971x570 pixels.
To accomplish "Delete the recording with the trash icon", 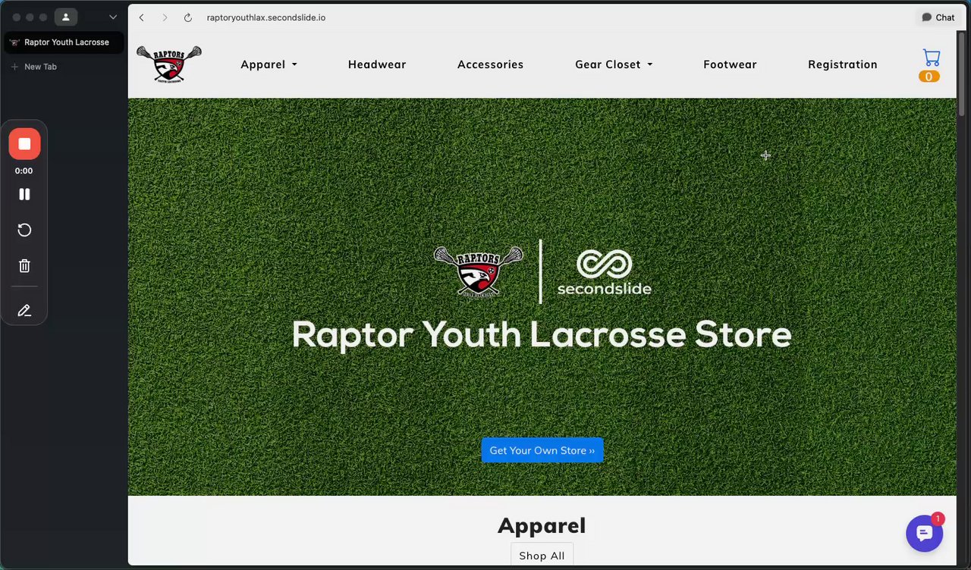I will [24, 265].
